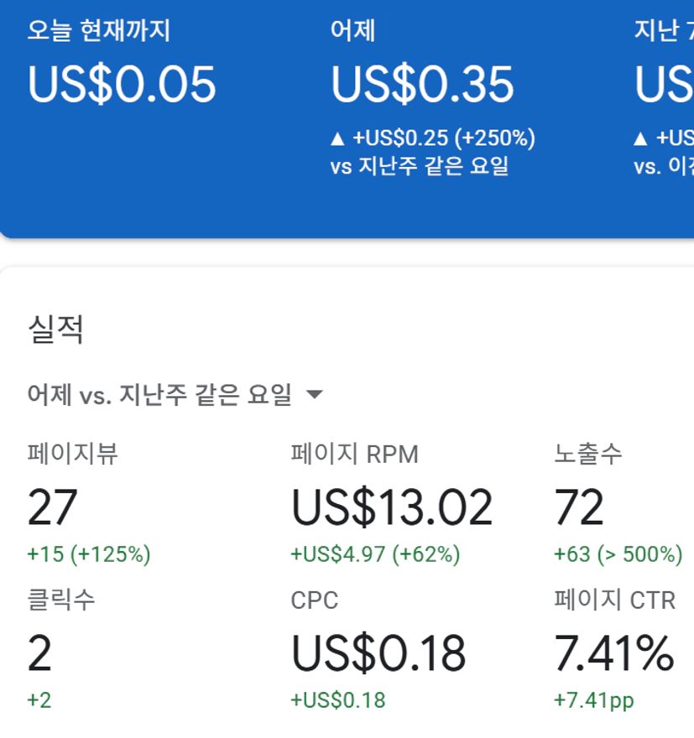Click the upward triangle icon beside +US$0.25
The height and width of the screenshot is (738, 694).
click(338, 138)
